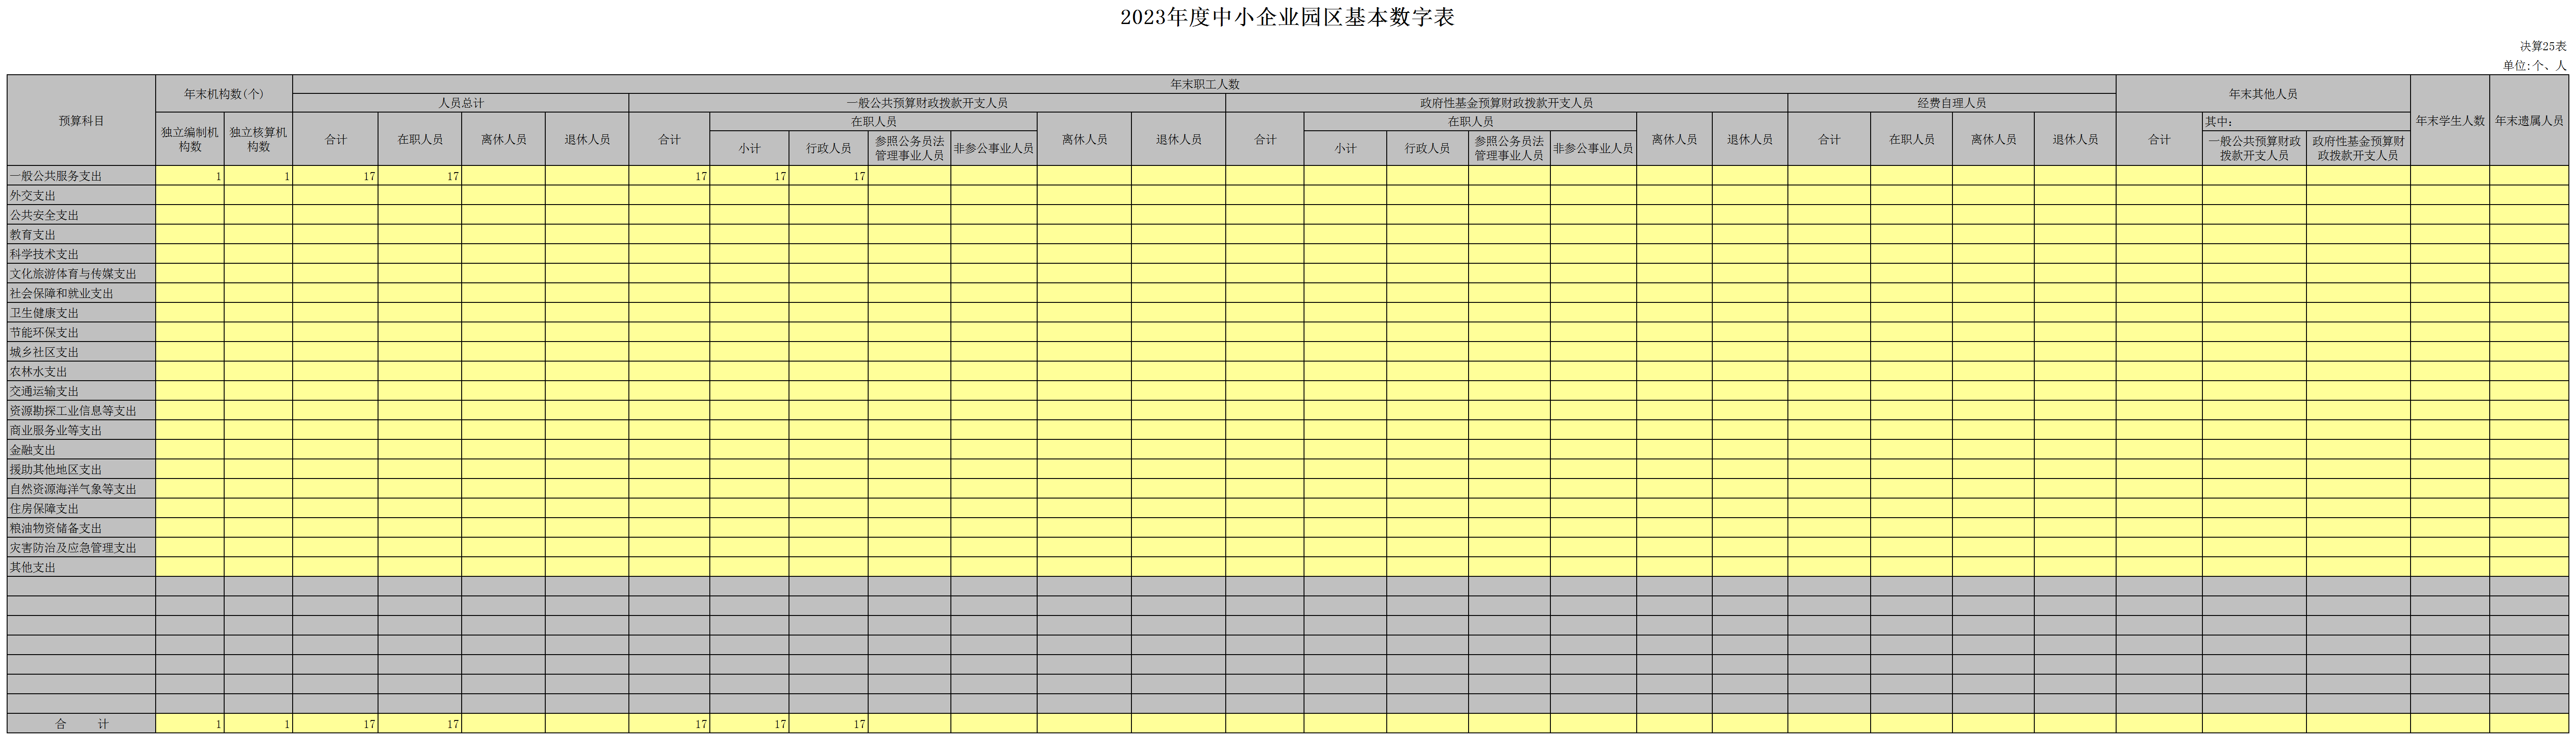This screenshot has height=740, width=2576.
Task: Select the "年末机构数(个)" header cell
Action: (224, 94)
